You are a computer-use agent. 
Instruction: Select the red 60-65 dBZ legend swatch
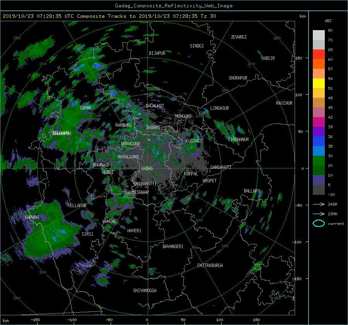[319, 54]
